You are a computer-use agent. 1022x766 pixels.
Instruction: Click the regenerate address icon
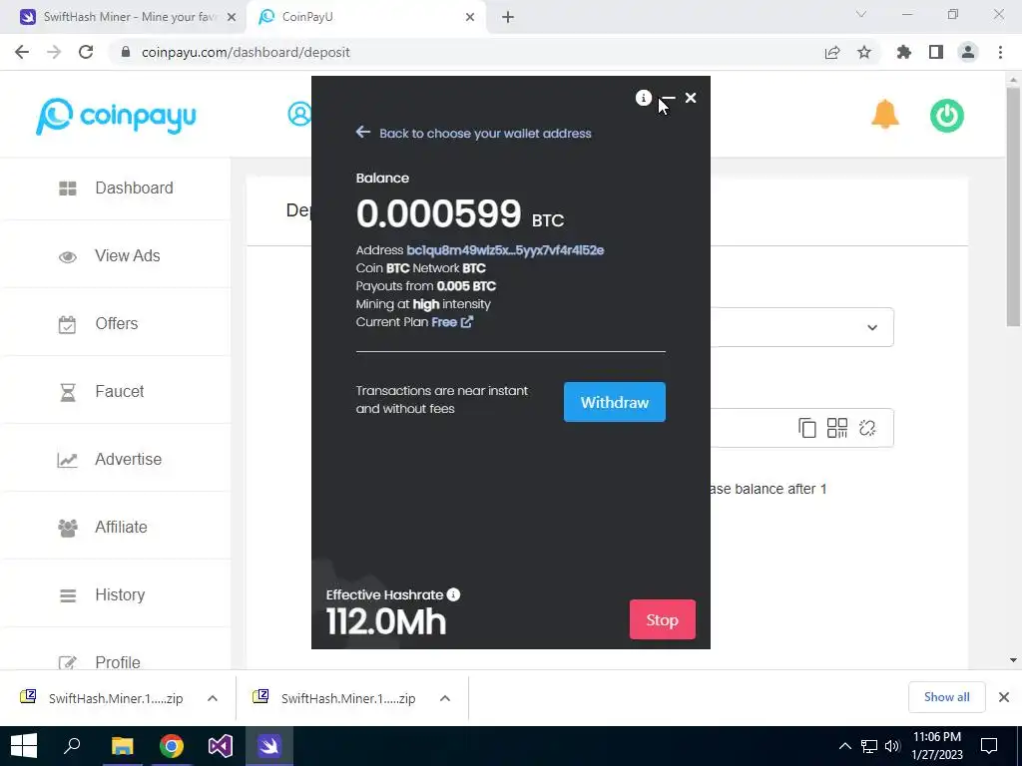[867, 428]
